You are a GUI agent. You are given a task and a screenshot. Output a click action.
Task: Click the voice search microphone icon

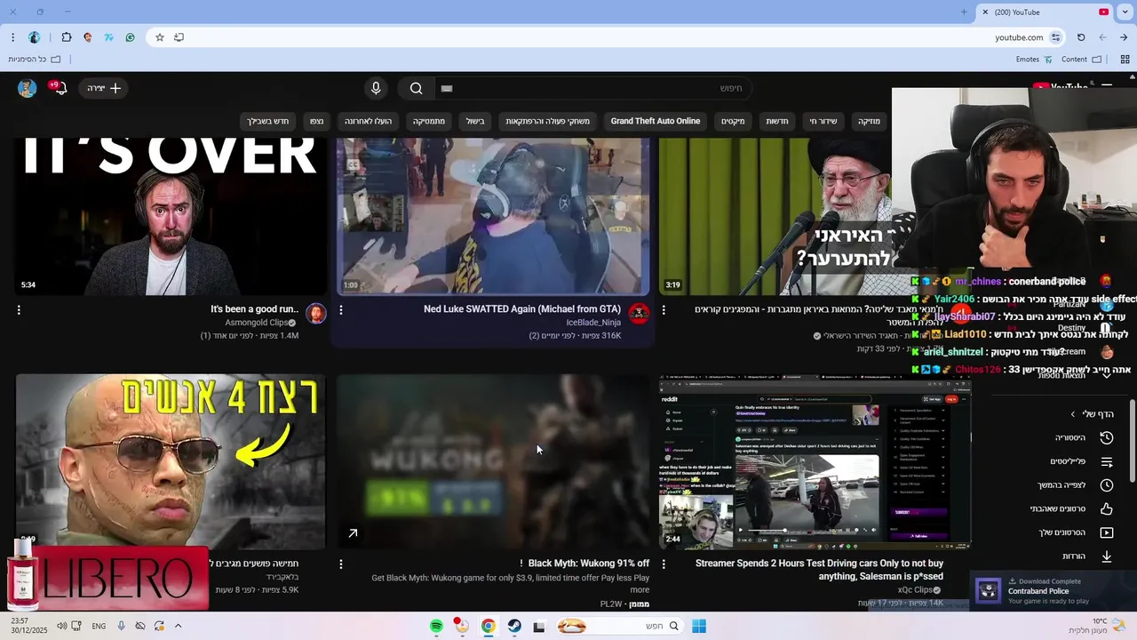coord(376,88)
